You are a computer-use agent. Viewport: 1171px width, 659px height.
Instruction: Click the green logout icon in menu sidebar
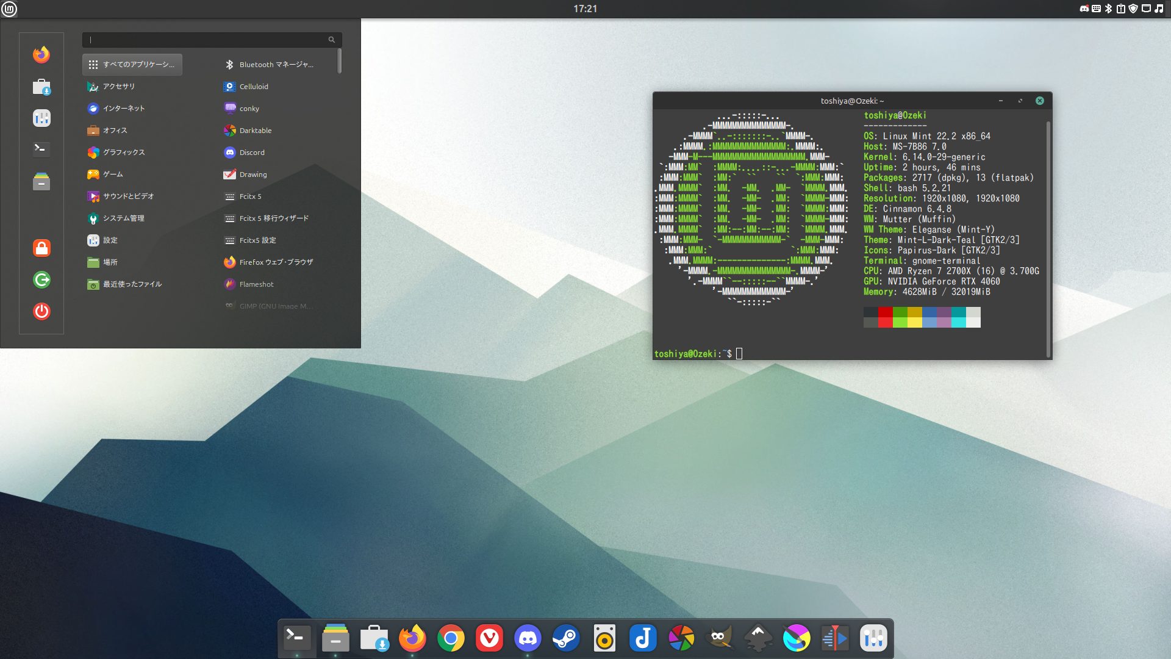coord(41,279)
